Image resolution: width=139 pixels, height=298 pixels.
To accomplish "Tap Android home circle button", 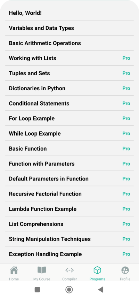I will pos(69,290).
